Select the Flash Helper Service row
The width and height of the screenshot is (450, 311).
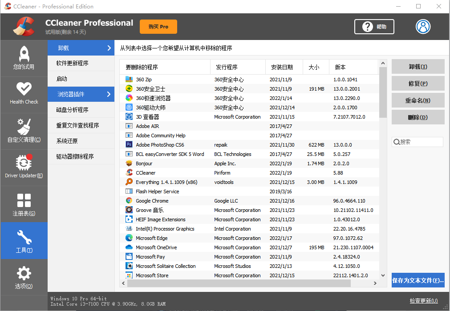point(249,191)
